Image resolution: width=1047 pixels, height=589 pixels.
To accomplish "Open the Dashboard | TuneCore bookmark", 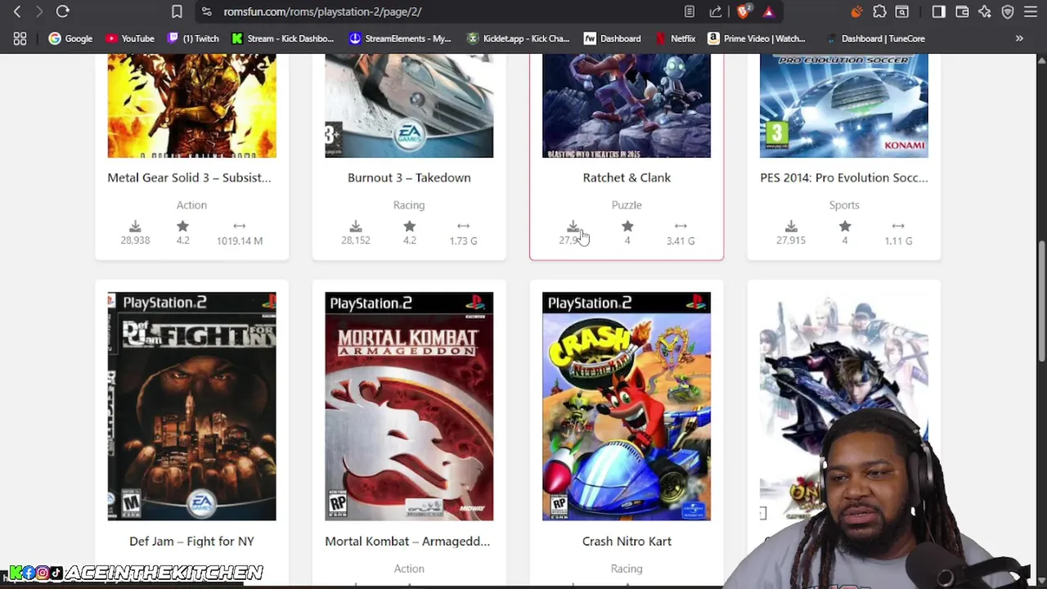I will pos(874,38).
